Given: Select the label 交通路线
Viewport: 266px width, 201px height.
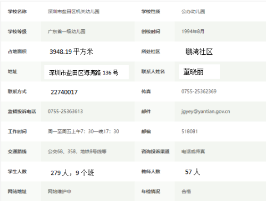Looking at the screenshot, I should (17, 152).
